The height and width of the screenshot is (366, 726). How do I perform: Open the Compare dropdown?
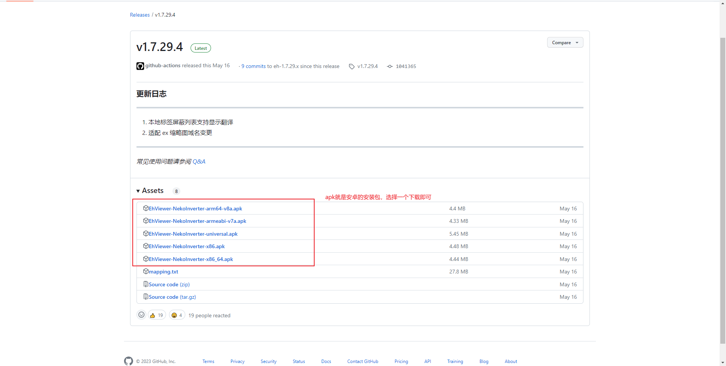(565, 43)
